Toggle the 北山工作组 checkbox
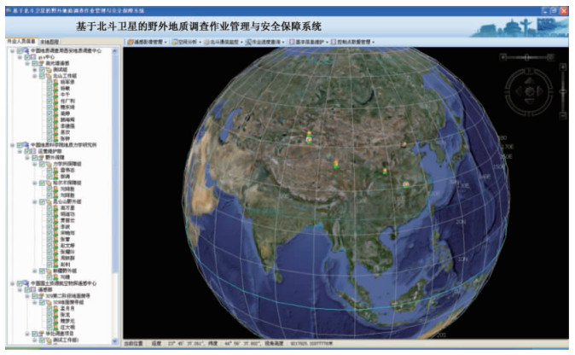This screenshot has width=575, height=355. tap(42, 76)
